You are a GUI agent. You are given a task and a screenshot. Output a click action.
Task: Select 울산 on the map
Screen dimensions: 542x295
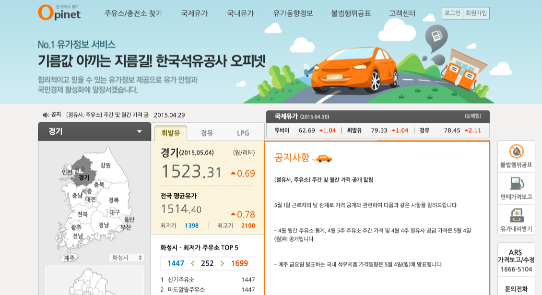pos(130,219)
